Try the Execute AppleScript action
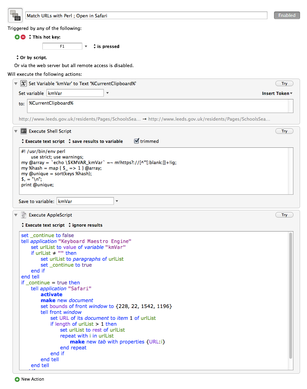Viewport: 307px width, 389px height. [x=284, y=215]
